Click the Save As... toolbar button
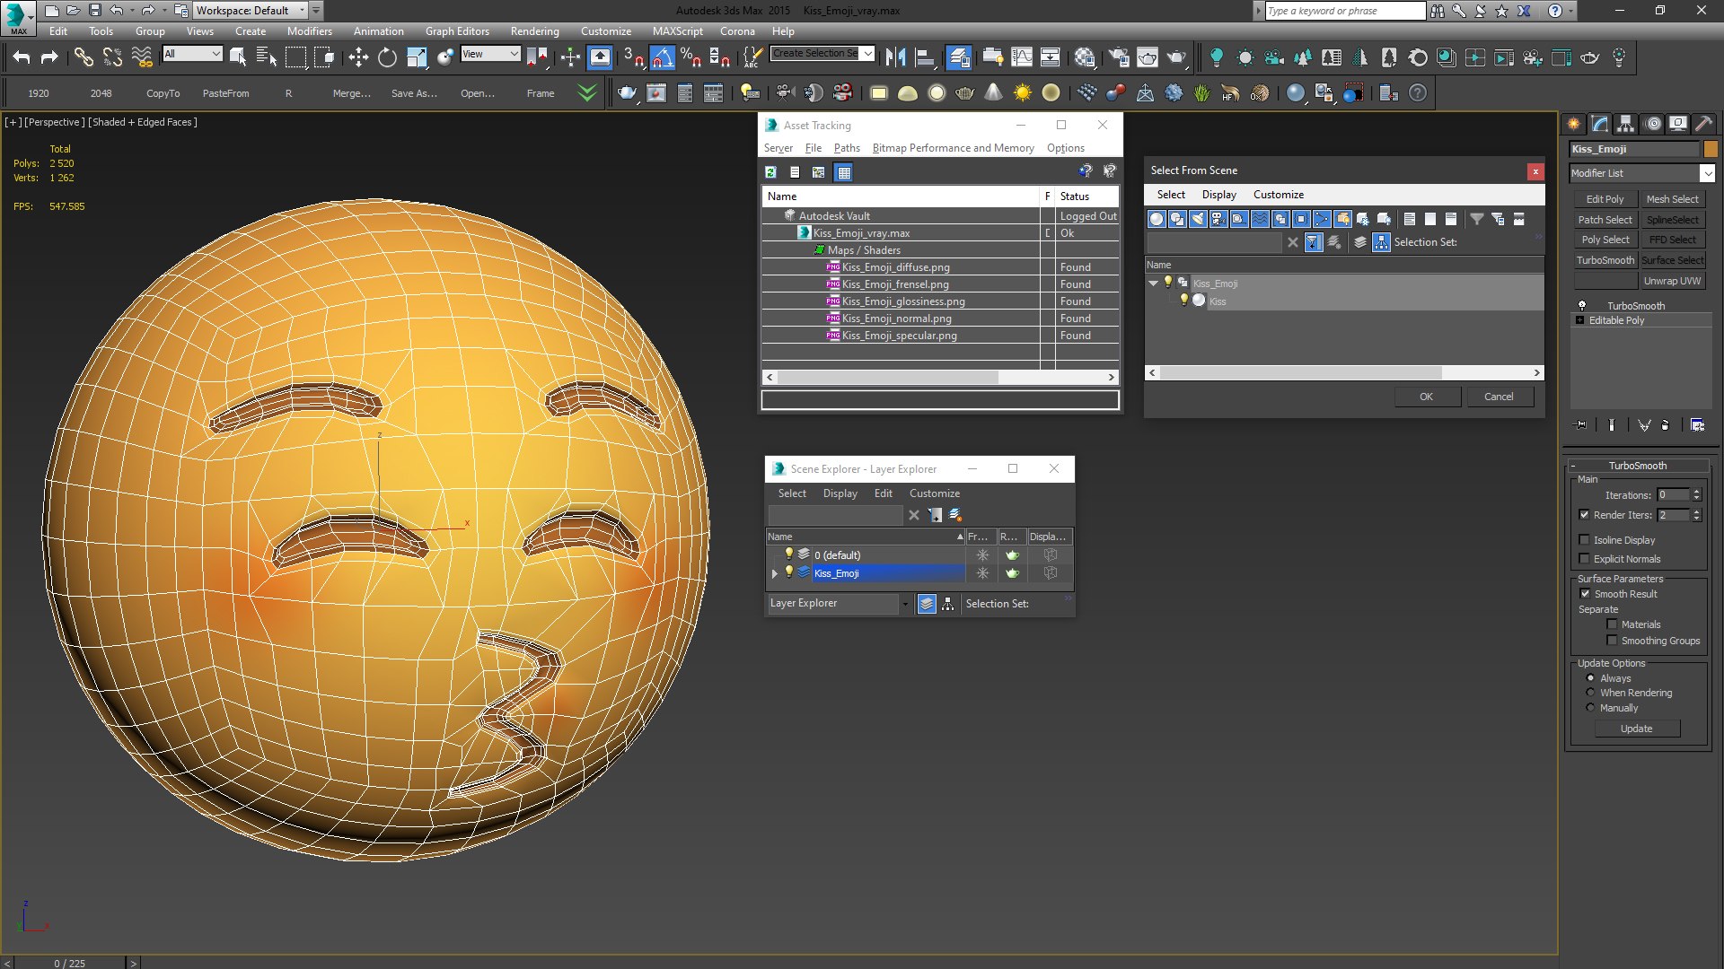This screenshot has width=1724, height=969. click(x=414, y=93)
